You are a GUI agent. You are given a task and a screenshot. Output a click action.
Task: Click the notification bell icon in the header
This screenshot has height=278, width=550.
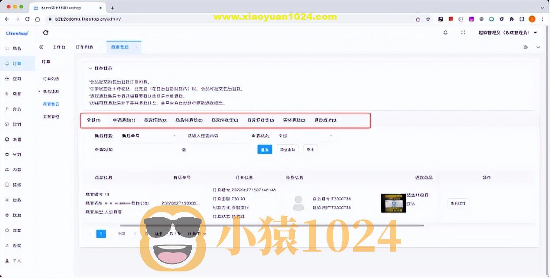(x=446, y=32)
